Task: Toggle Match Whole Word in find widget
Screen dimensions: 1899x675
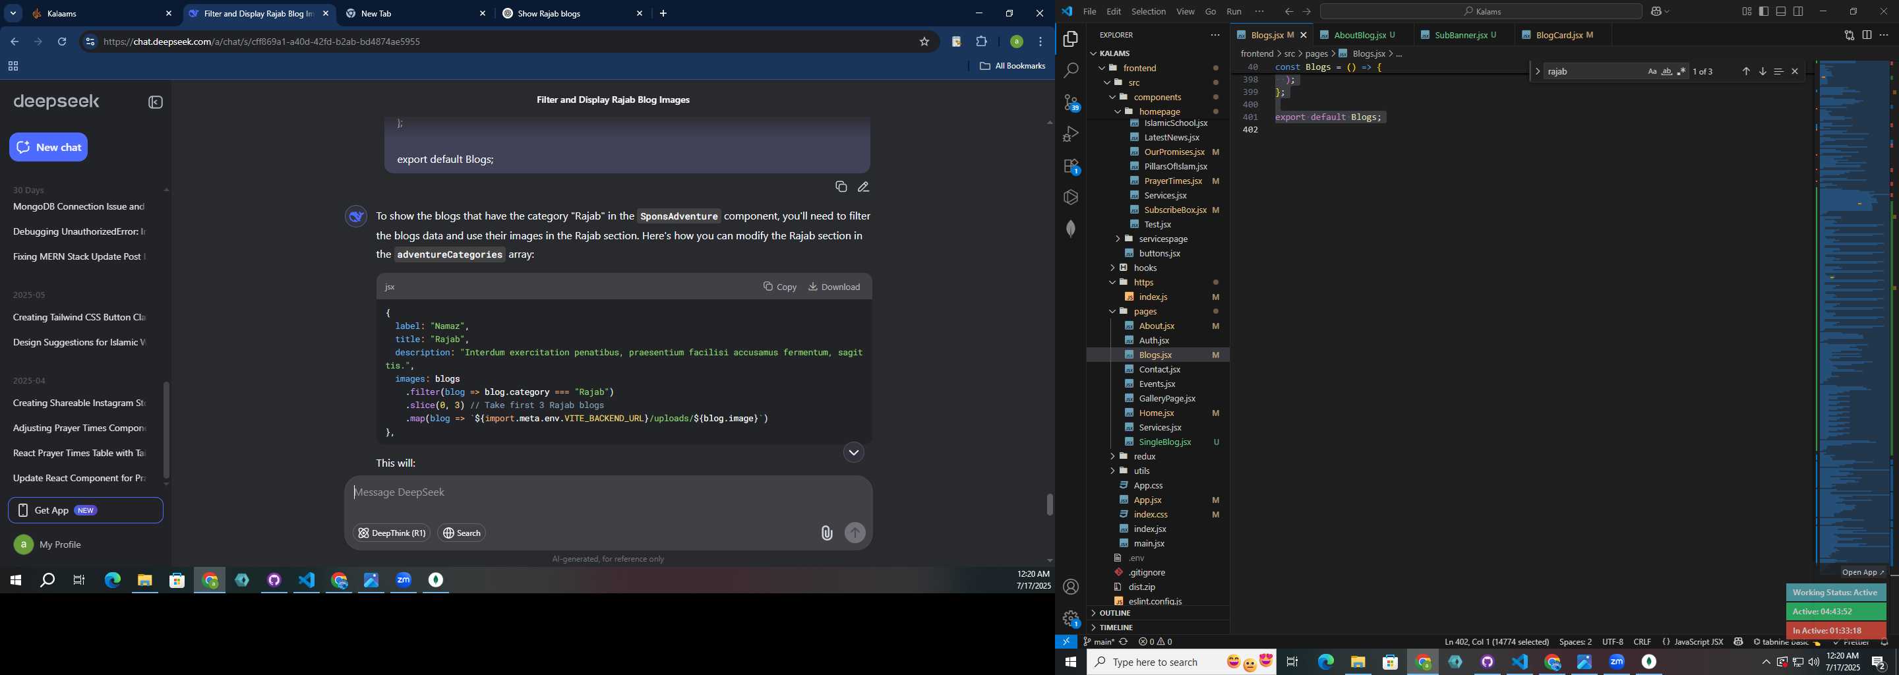Action: (1666, 71)
